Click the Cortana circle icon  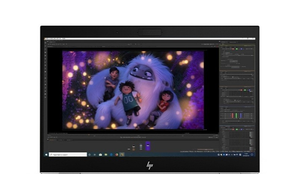pyautogui.click(x=90, y=155)
